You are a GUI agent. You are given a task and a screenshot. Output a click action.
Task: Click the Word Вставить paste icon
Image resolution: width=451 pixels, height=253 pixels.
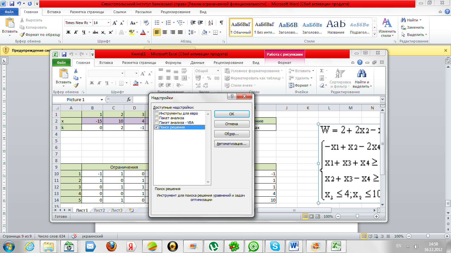(10, 23)
